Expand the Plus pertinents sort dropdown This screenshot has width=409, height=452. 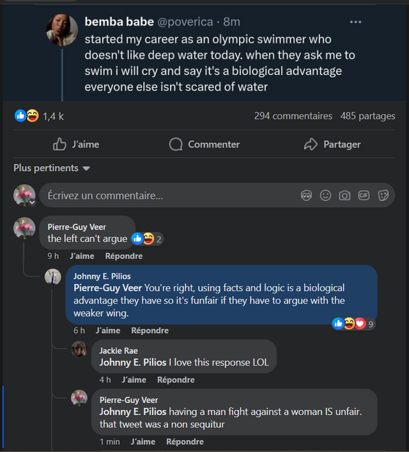click(x=52, y=168)
